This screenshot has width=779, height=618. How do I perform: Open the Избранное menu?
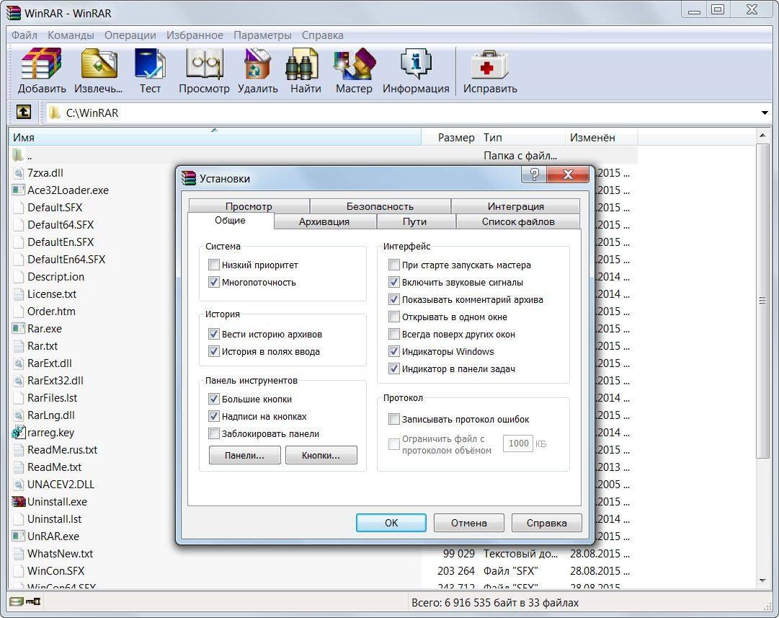(195, 35)
